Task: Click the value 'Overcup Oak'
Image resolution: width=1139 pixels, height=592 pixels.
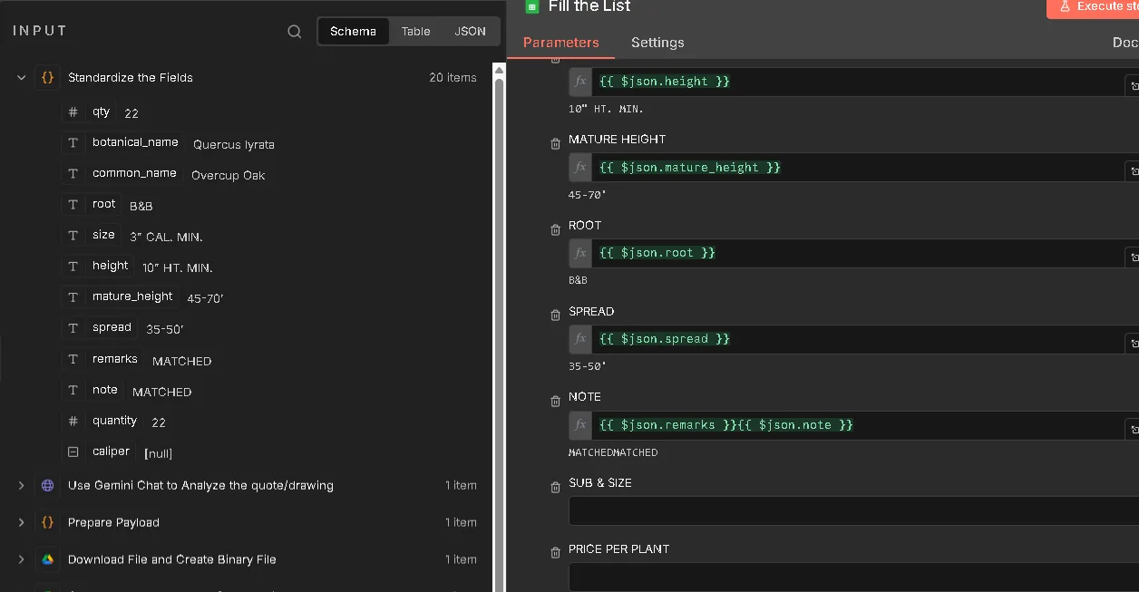Action: pyautogui.click(x=229, y=176)
